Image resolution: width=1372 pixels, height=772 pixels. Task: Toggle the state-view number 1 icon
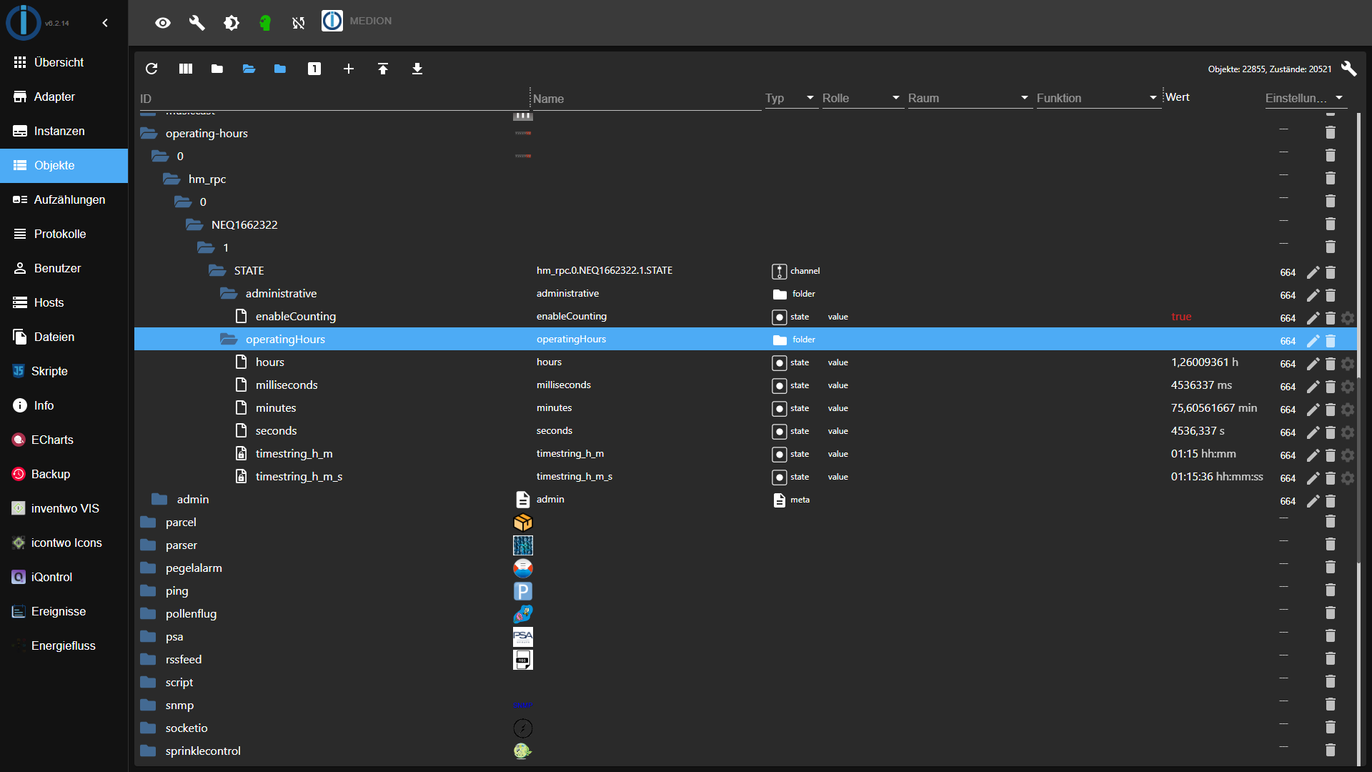(314, 69)
